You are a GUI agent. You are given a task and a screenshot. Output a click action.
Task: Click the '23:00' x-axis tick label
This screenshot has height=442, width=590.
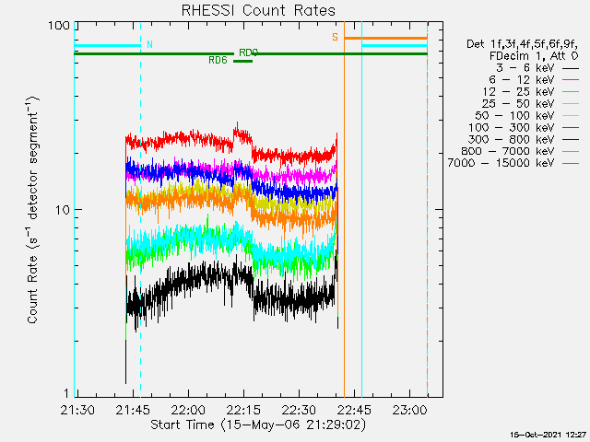coord(409,410)
